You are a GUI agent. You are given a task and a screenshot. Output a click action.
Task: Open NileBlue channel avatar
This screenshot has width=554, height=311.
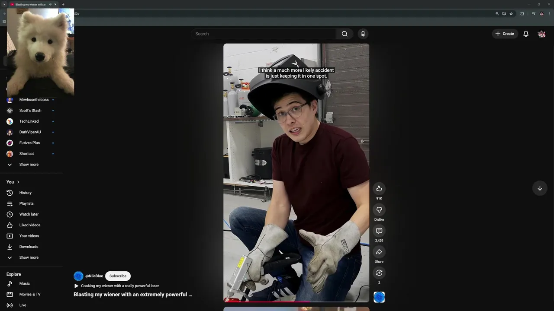click(x=78, y=276)
